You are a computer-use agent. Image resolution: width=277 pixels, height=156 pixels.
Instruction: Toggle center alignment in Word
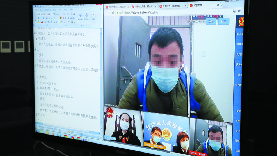(x=63, y=18)
